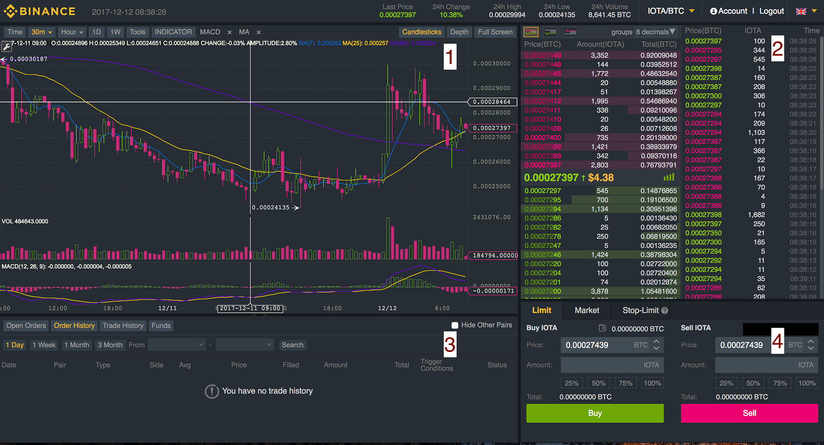The height and width of the screenshot is (445, 824).
Task: Show combined buy and sell order book
Action: (531, 32)
